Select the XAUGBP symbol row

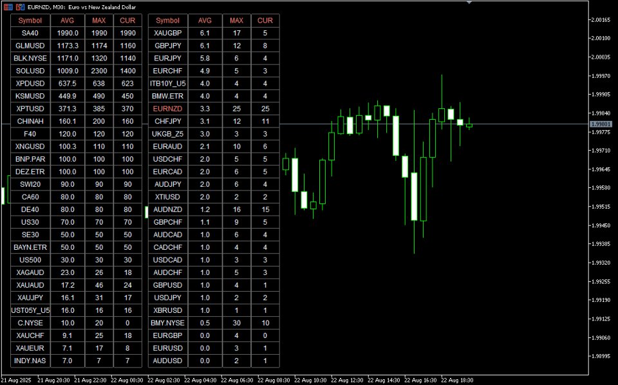point(167,33)
